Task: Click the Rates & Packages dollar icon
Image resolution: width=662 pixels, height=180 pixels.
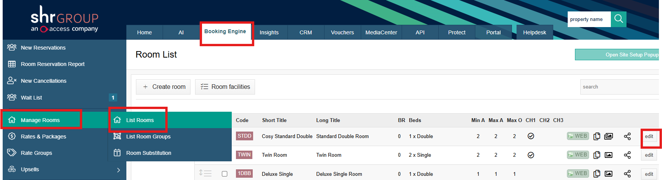Action: (12, 136)
